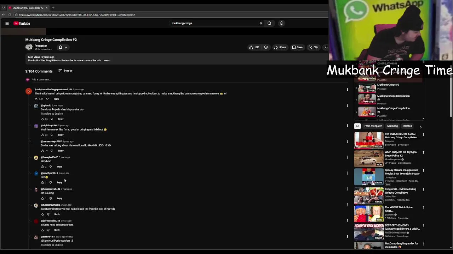Dislike the @honeybell8620 He's bruh comment
This screenshot has height=254, width=453.
[51, 167]
